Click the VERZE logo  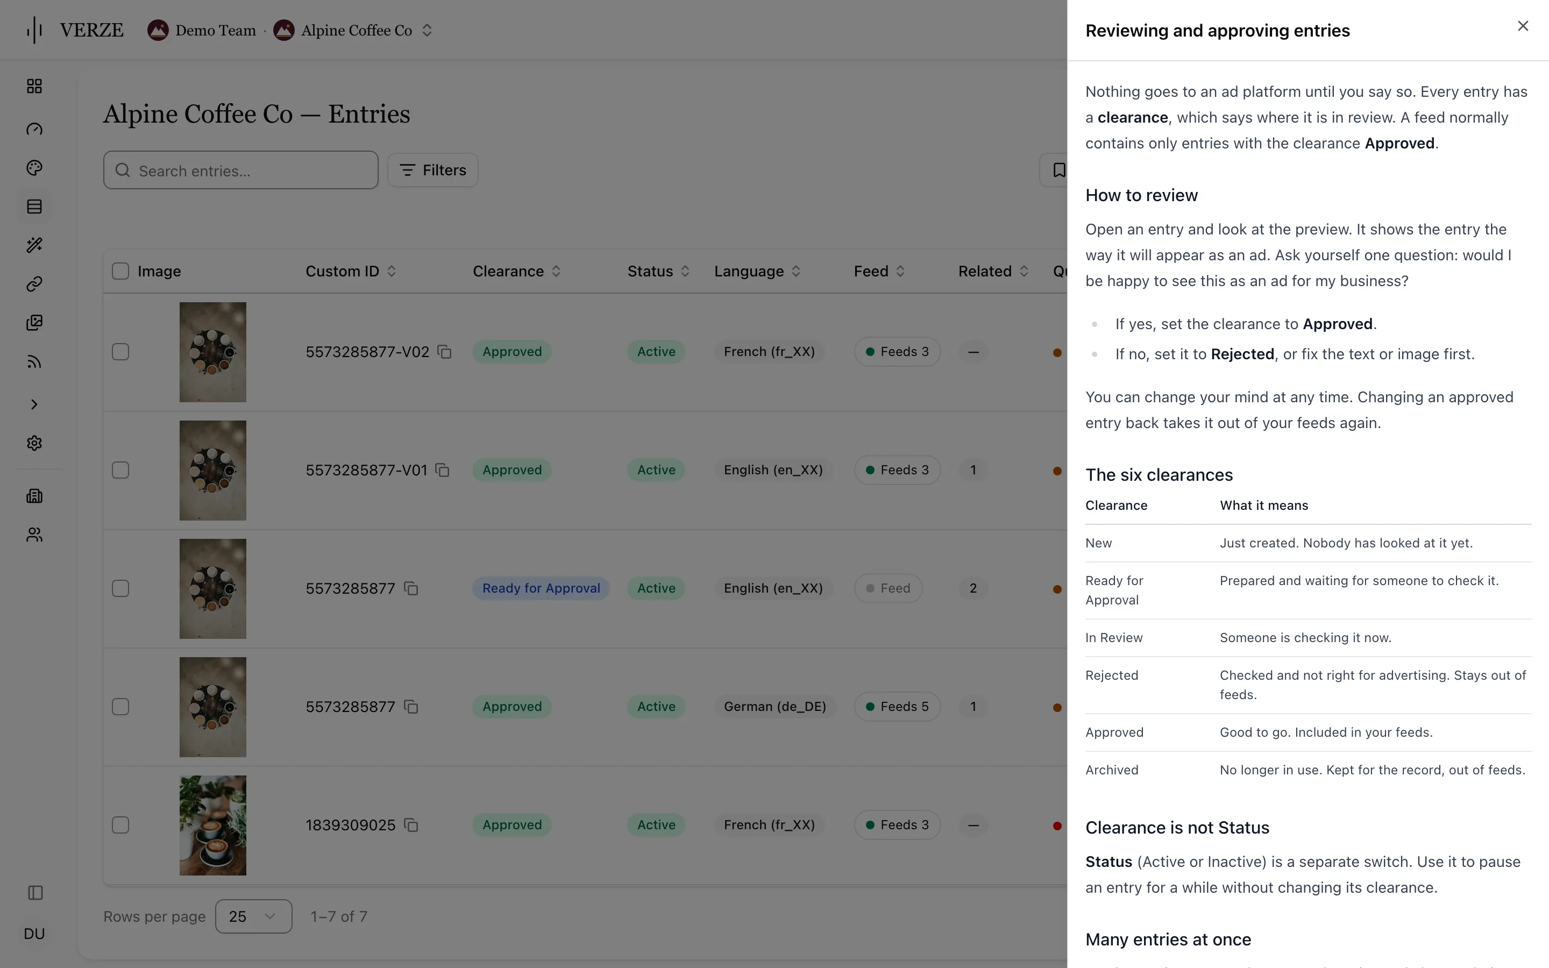click(75, 30)
